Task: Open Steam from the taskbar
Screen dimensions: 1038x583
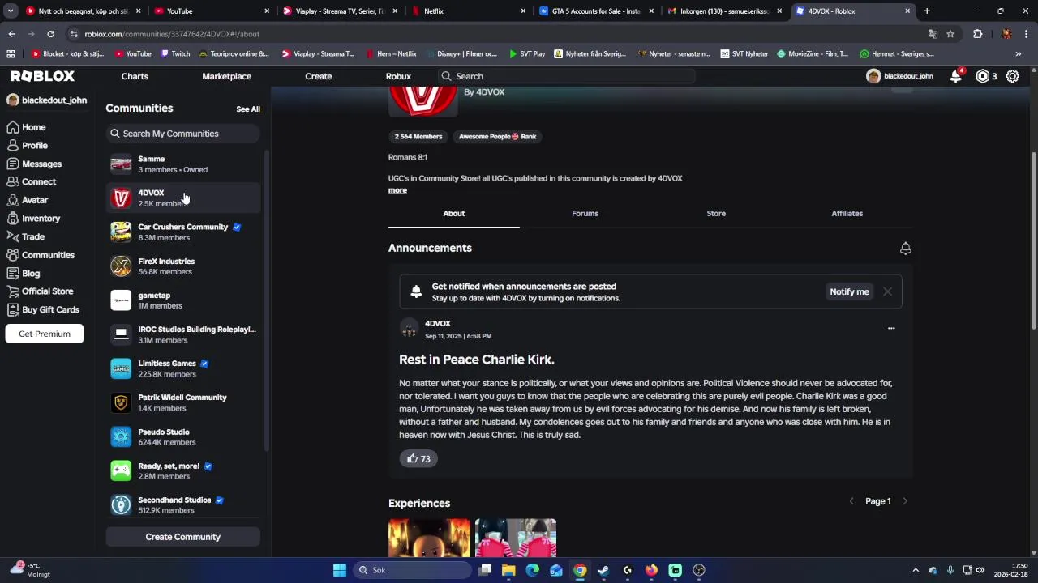Action: point(603,570)
